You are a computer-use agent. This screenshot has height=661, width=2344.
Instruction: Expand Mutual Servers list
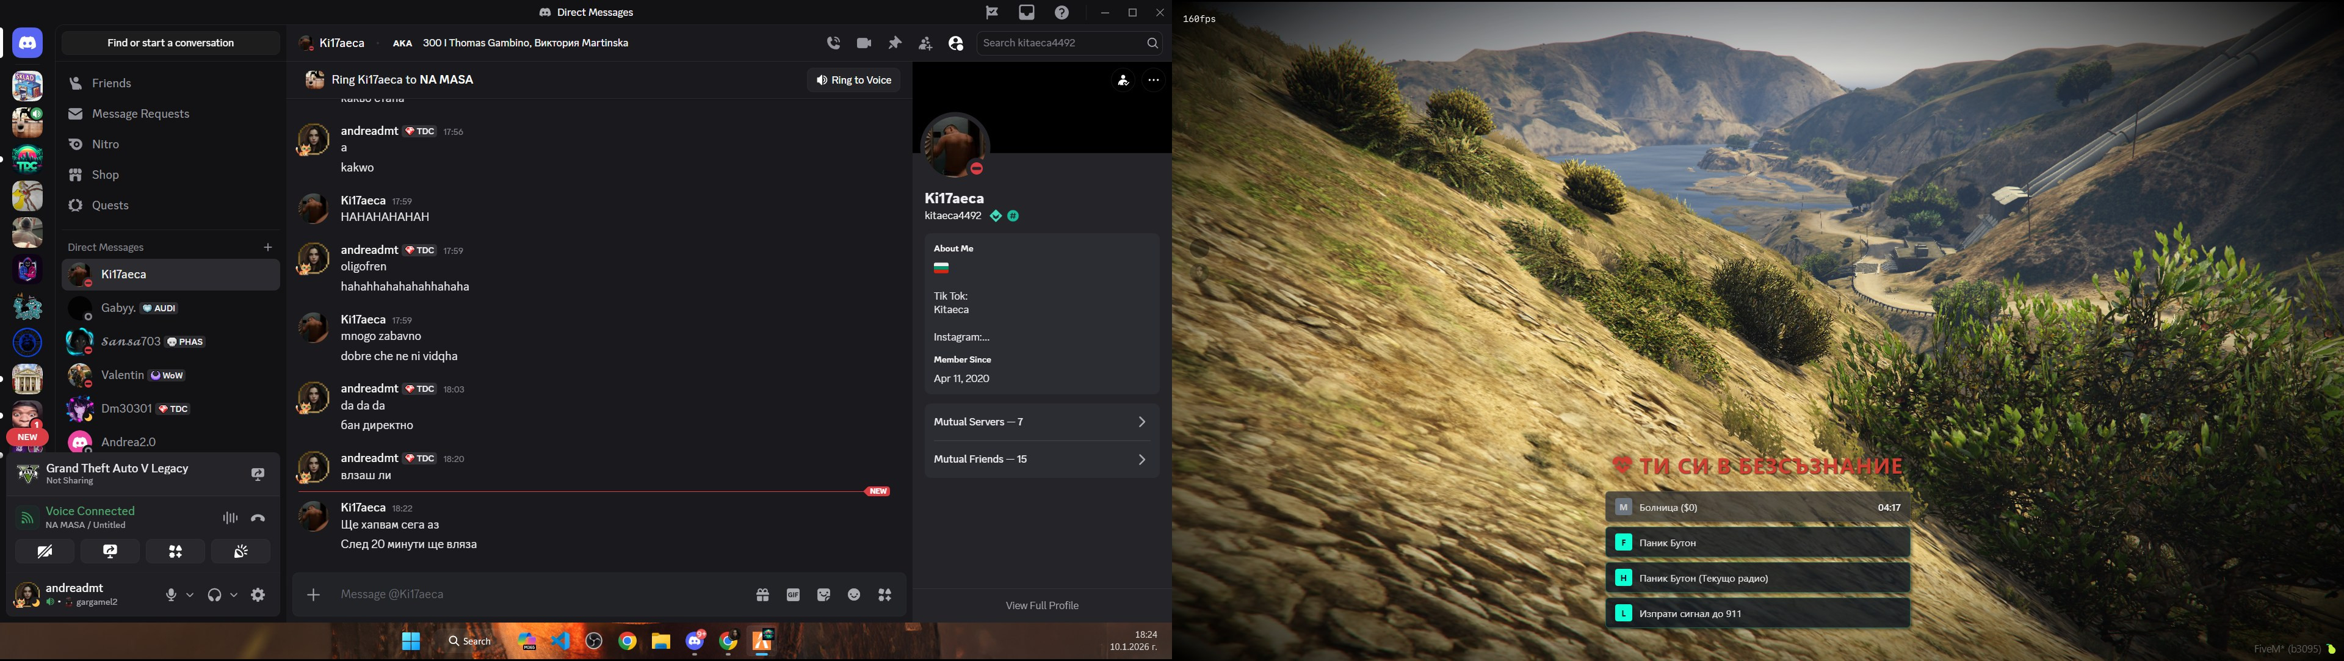tap(1041, 422)
